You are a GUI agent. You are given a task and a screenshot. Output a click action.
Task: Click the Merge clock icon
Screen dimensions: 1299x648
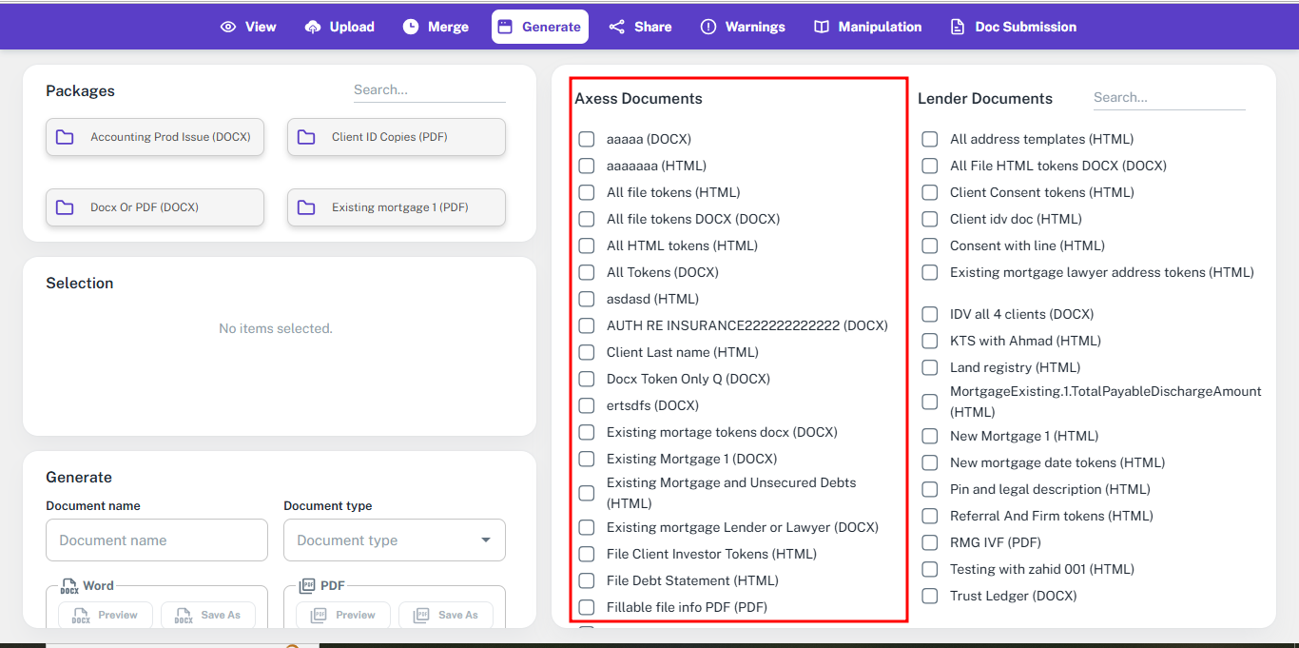[x=411, y=27]
